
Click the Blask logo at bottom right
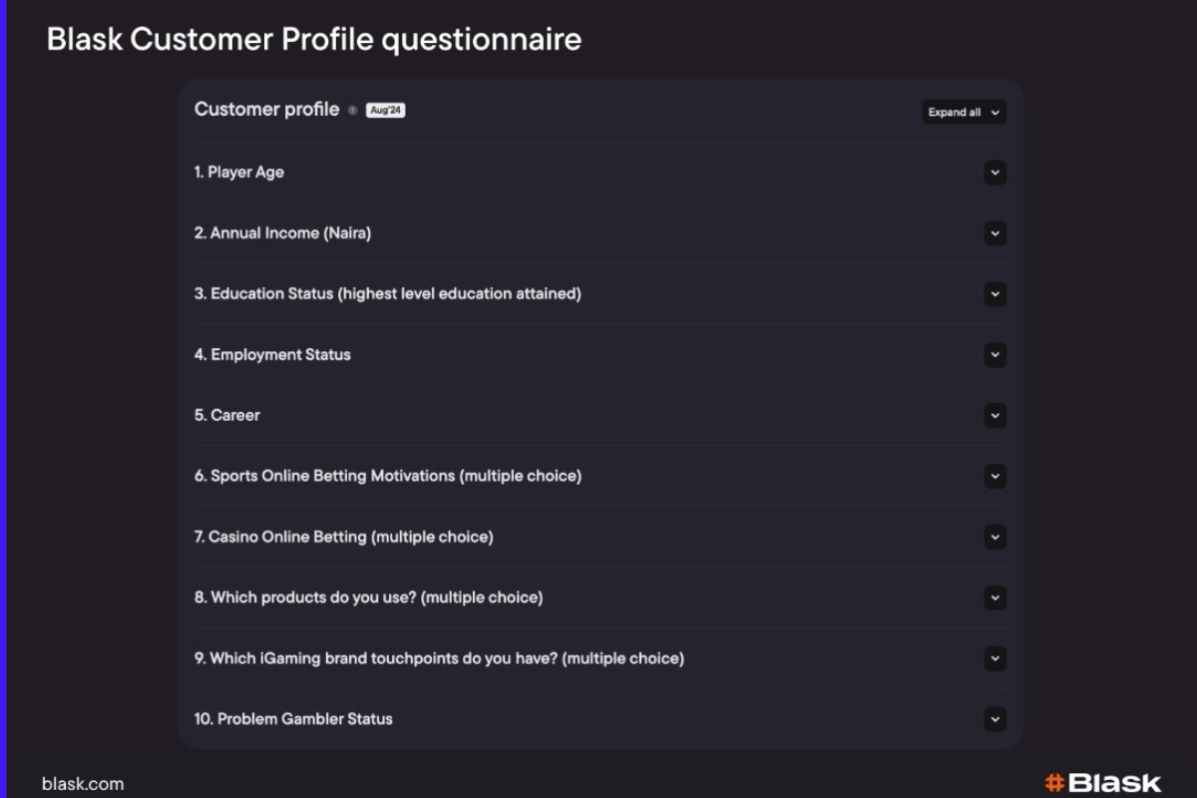(1102, 783)
